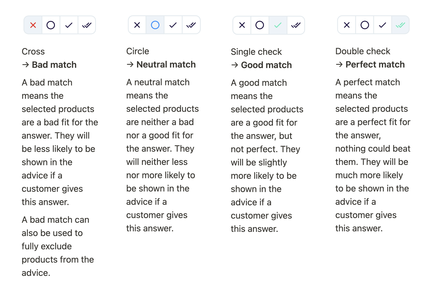Click the highlighted blue circle icon
The width and height of the screenshot is (431, 290).
(x=155, y=25)
